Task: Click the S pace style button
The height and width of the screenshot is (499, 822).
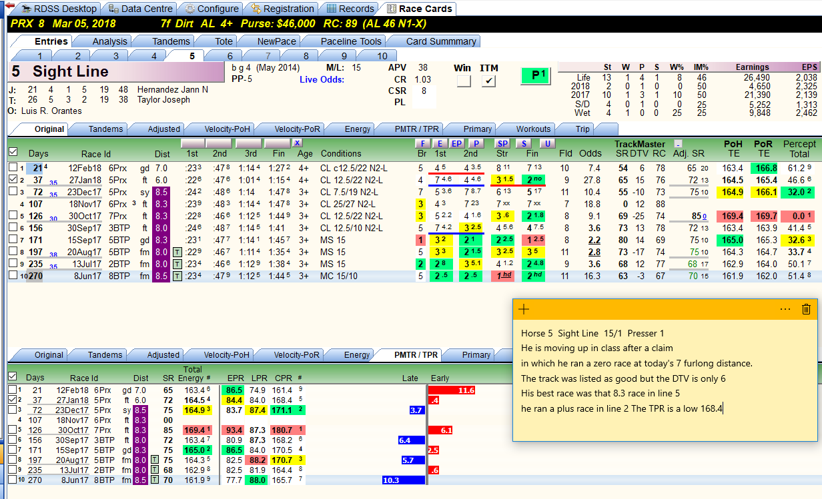Action: [524, 143]
